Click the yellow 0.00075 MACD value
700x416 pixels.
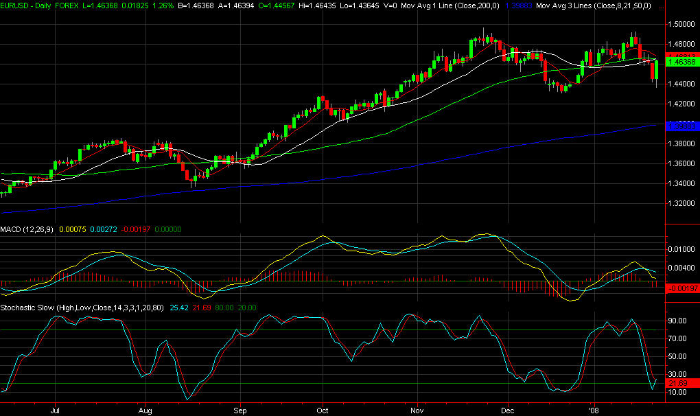tap(72, 229)
